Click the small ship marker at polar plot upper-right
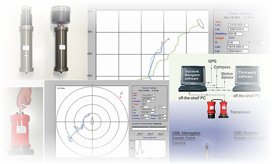This screenshot has height=164, width=272. click(122, 93)
